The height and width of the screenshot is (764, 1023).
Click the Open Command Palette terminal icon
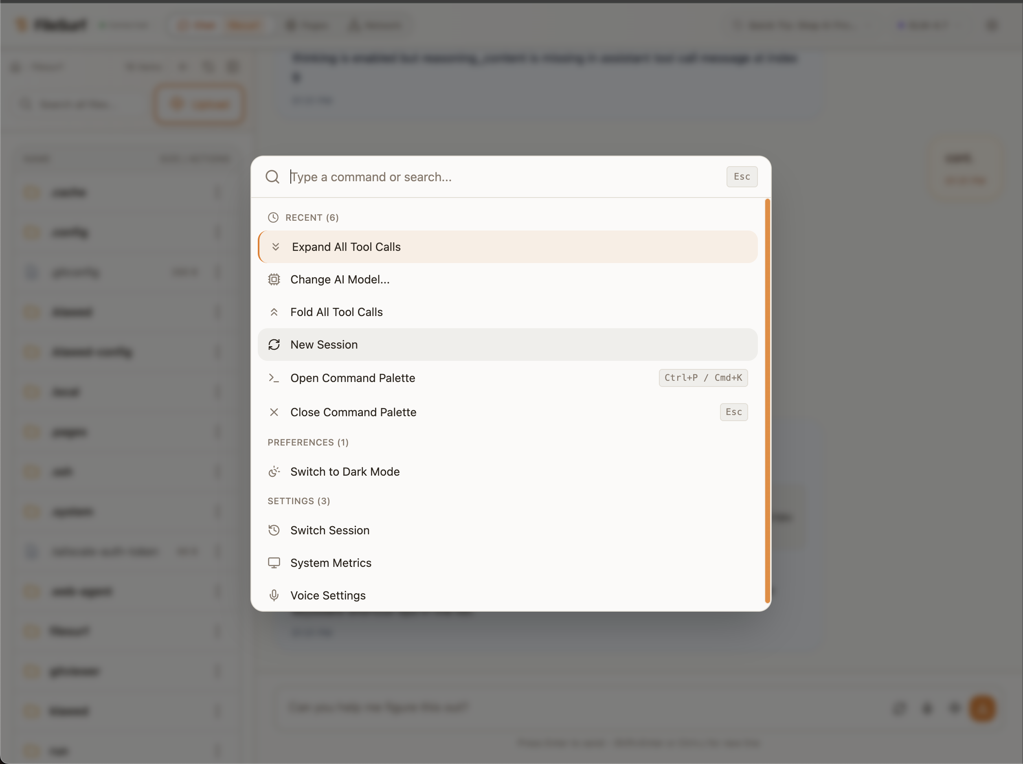[x=274, y=378]
